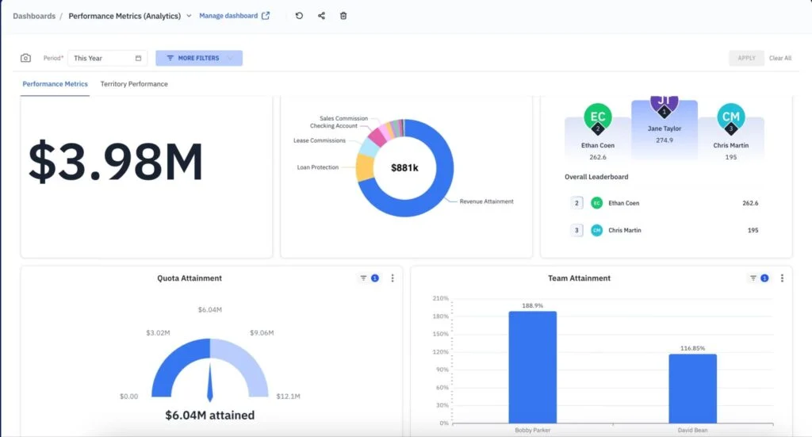Click Jane Taylor avatar on podium
812x437 pixels.
pos(665,105)
